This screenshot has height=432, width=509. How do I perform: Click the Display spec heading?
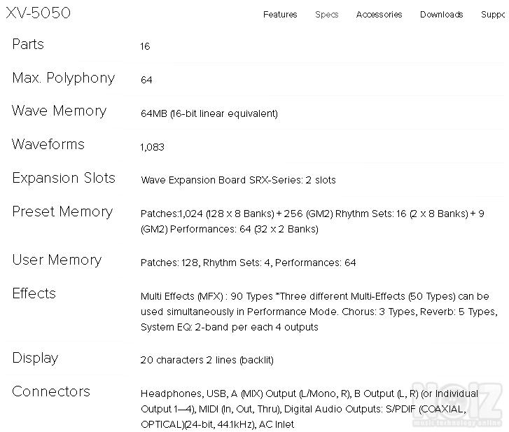pos(35,358)
